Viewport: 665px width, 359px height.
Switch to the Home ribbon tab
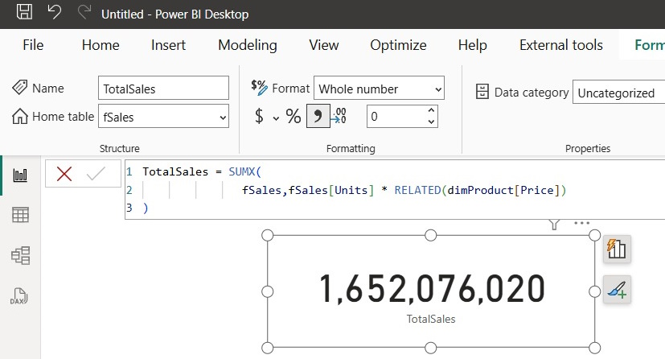click(x=101, y=45)
